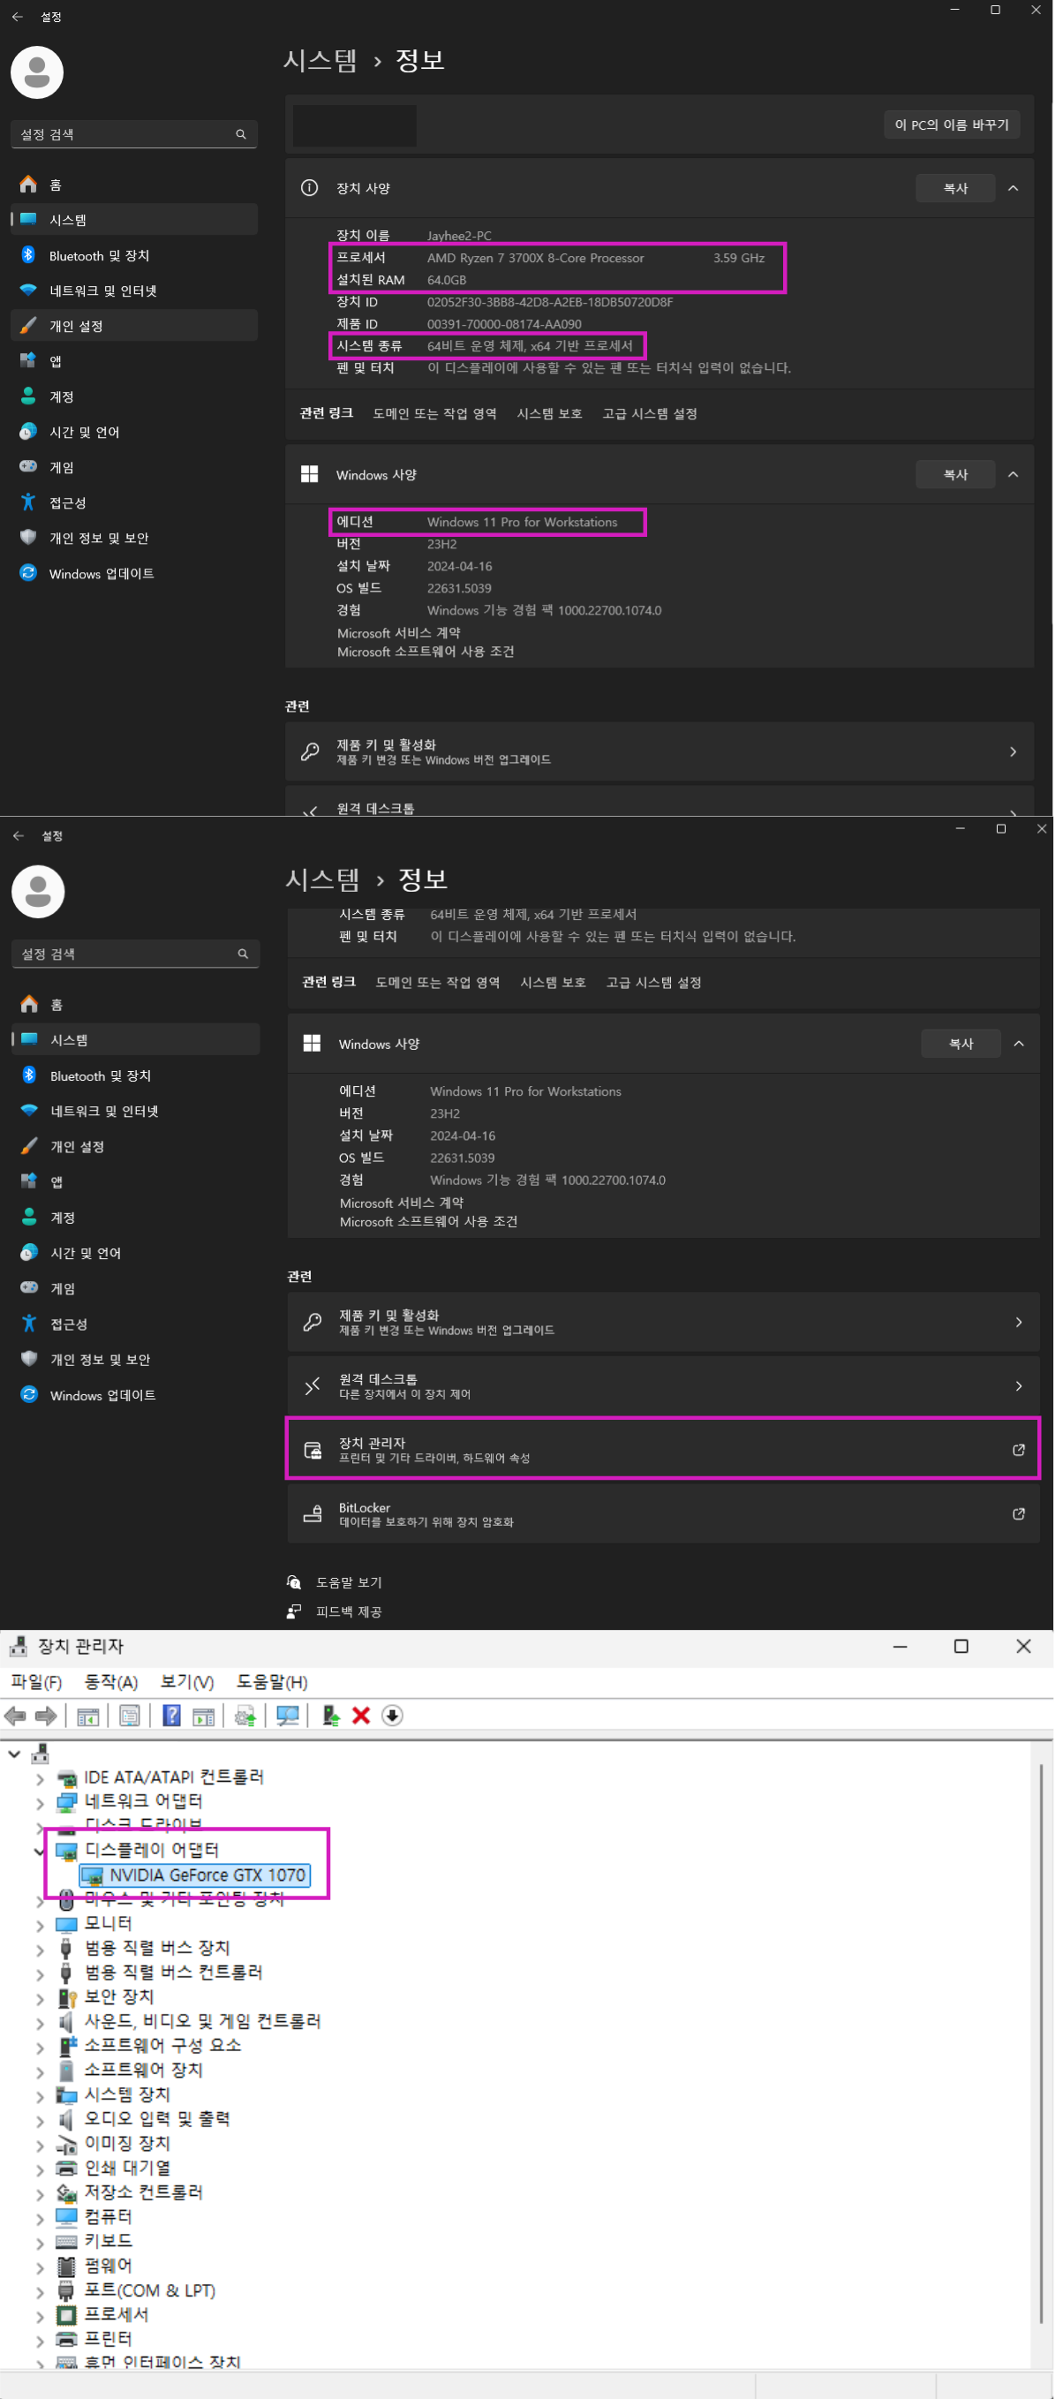Open 네트워크 및 인터넷 in Settings window showing BitLocker

tap(135, 1110)
